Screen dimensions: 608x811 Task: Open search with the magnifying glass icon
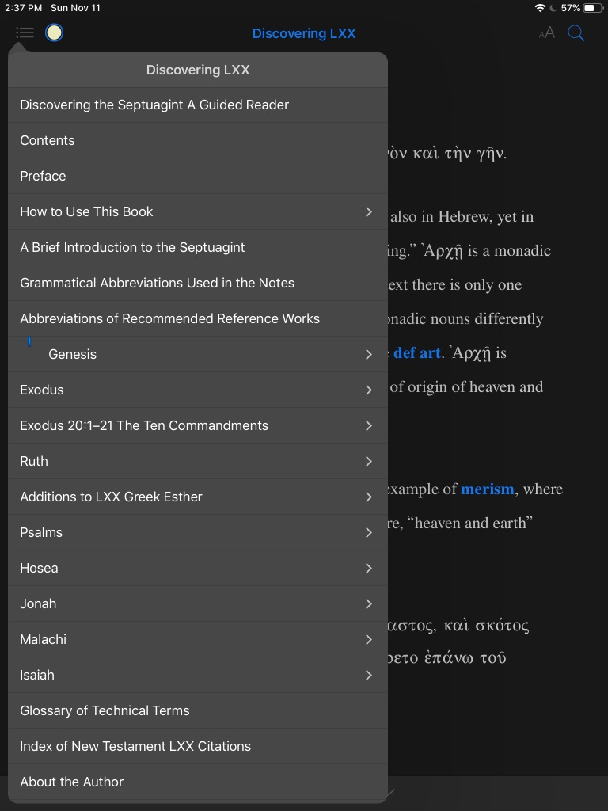tap(576, 32)
